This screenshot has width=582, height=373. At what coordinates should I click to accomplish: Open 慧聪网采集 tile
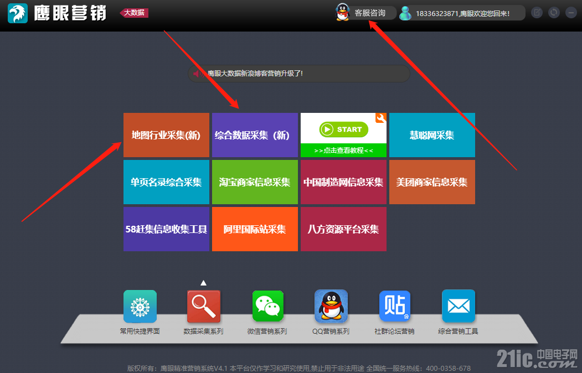[432, 135]
